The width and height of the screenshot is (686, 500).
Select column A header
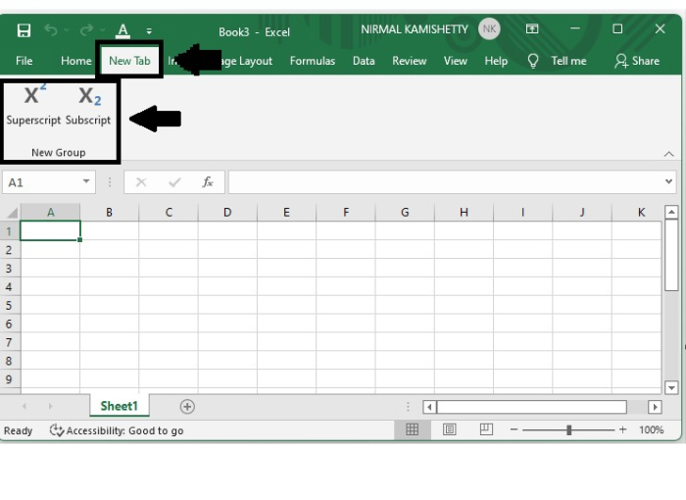50,213
